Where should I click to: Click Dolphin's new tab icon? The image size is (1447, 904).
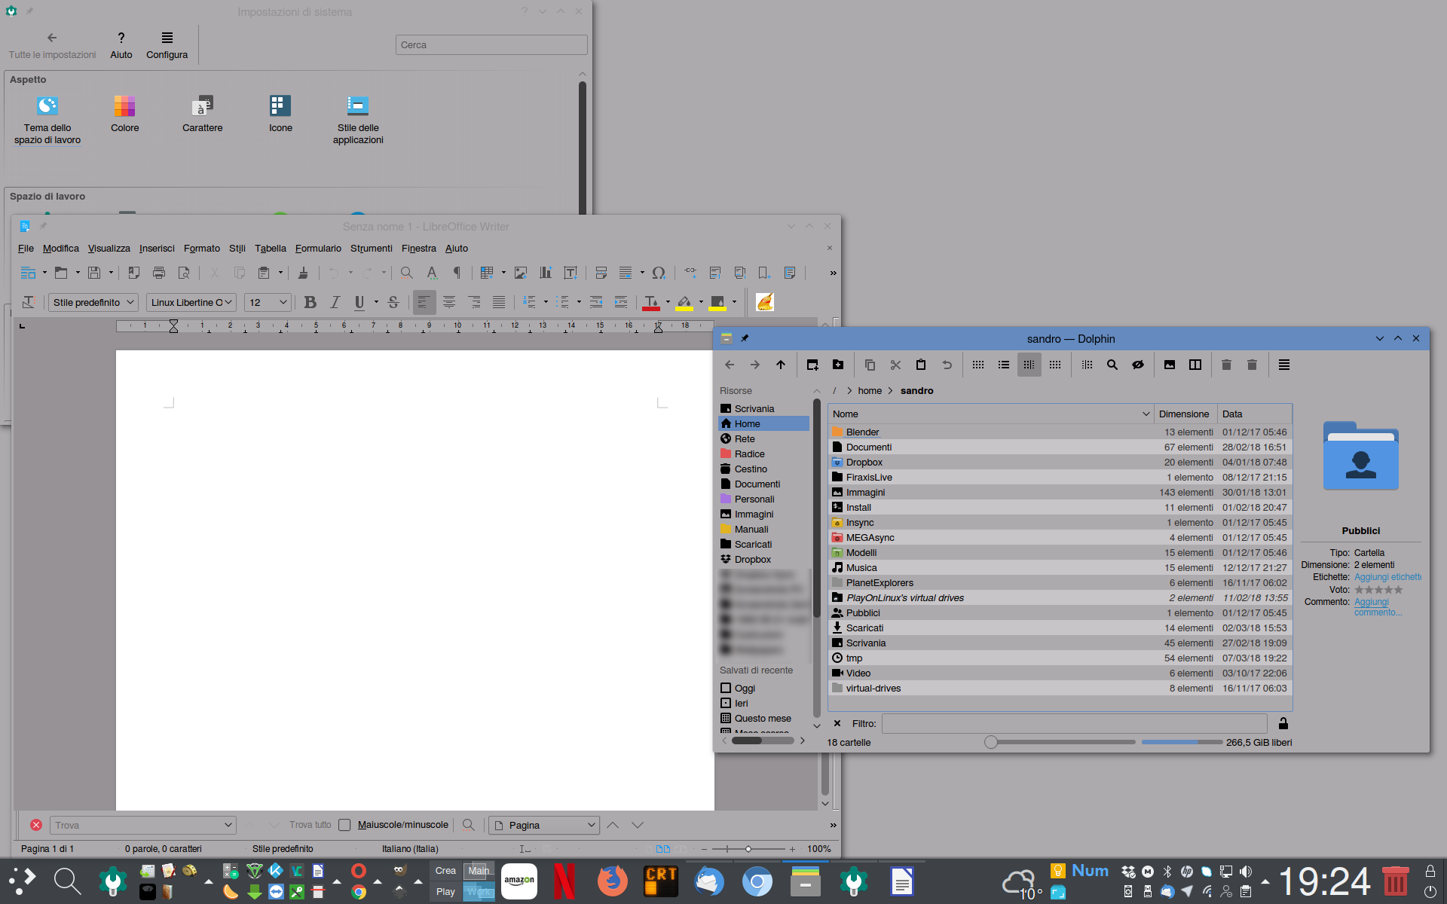coord(812,365)
